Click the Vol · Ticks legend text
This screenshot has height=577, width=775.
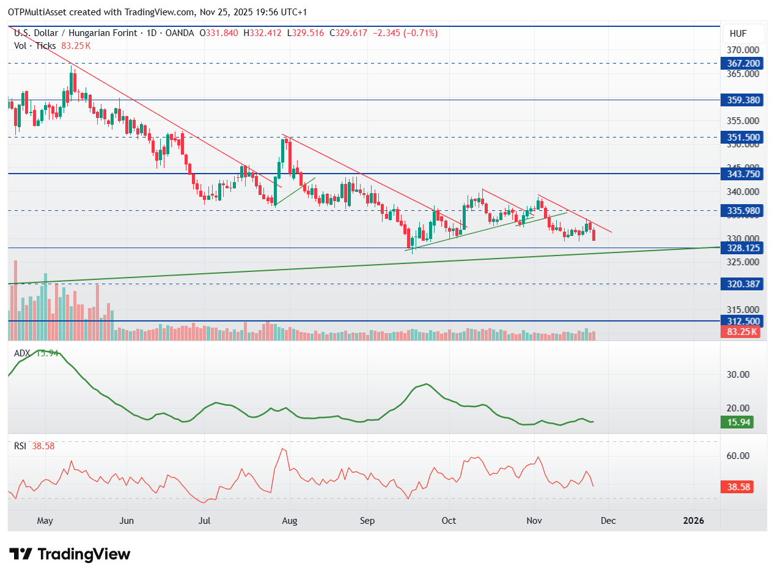tap(35, 45)
